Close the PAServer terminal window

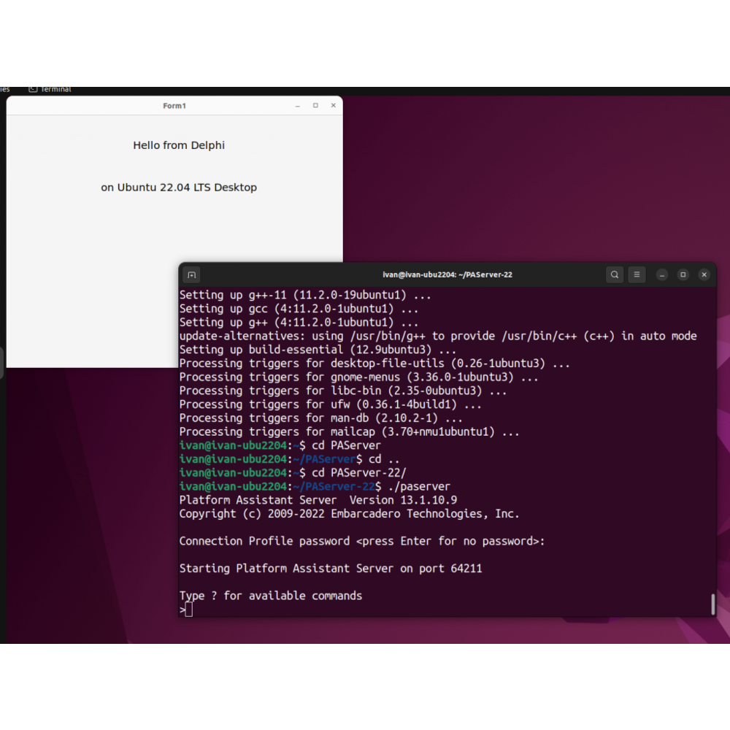[704, 275]
